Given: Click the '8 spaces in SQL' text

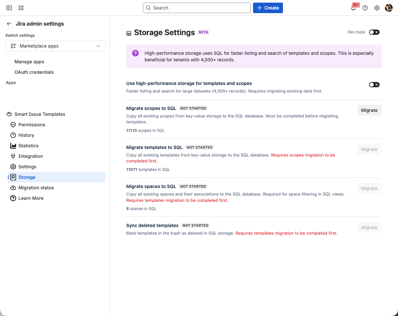Looking at the screenshot, I should pos(141,209).
